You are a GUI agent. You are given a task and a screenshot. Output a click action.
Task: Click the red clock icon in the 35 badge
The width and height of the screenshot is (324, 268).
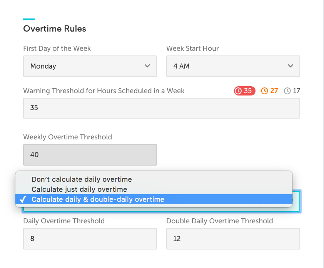tap(239, 91)
